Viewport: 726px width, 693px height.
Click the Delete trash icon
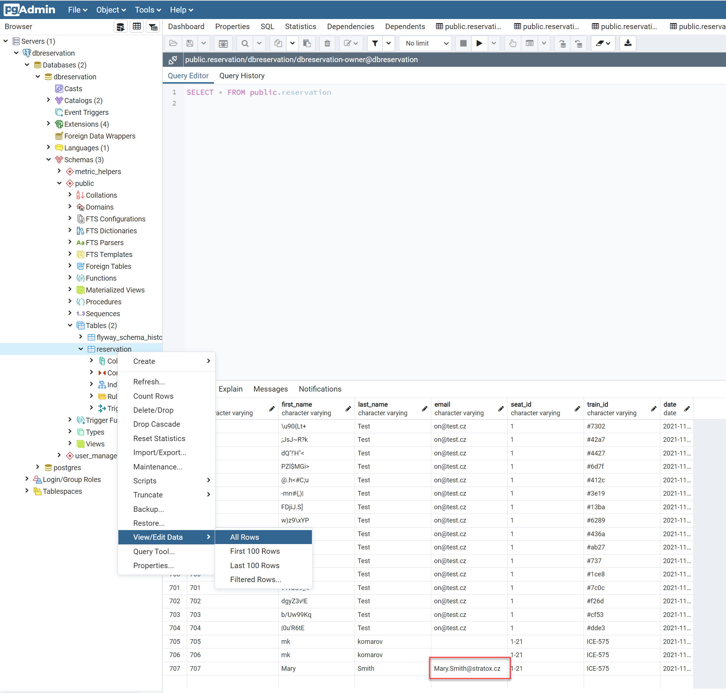pos(327,43)
